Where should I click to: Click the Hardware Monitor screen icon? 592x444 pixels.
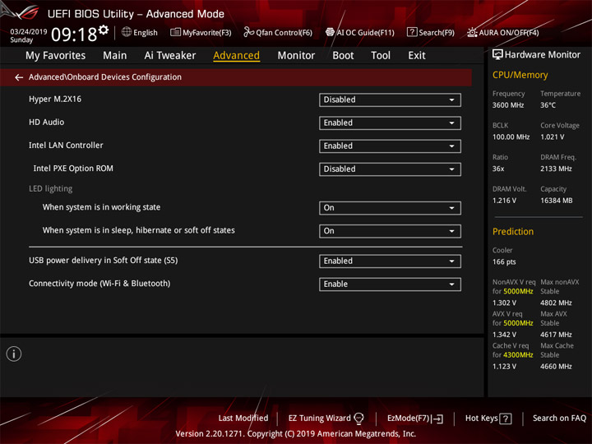pyautogui.click(x=497, y=55)
